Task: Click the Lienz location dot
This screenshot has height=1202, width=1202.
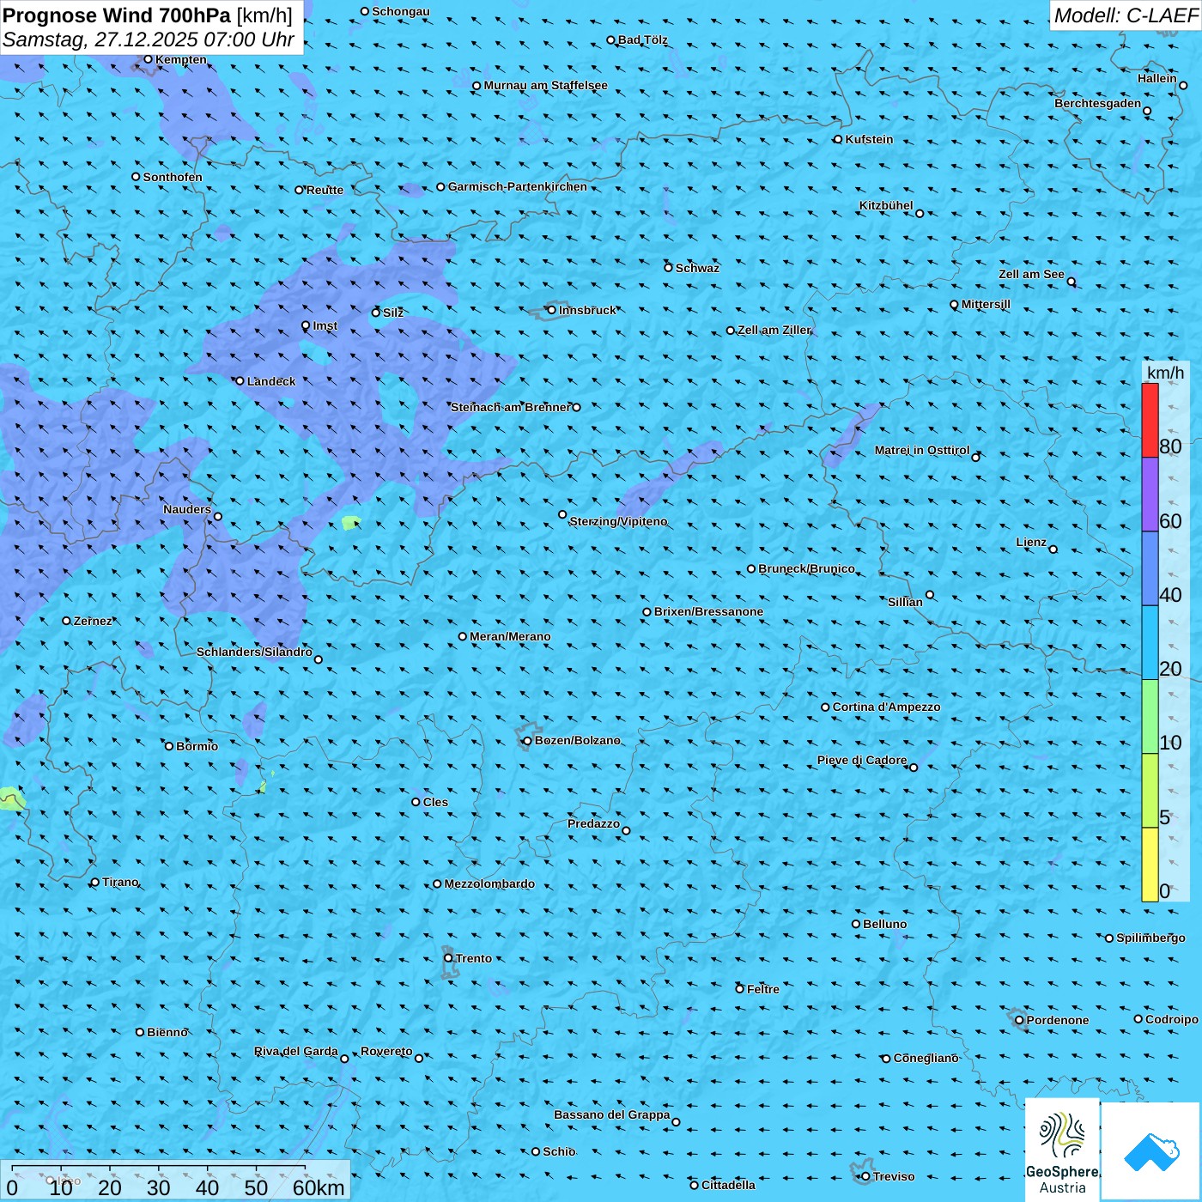Action: (x=1053, y=549)
